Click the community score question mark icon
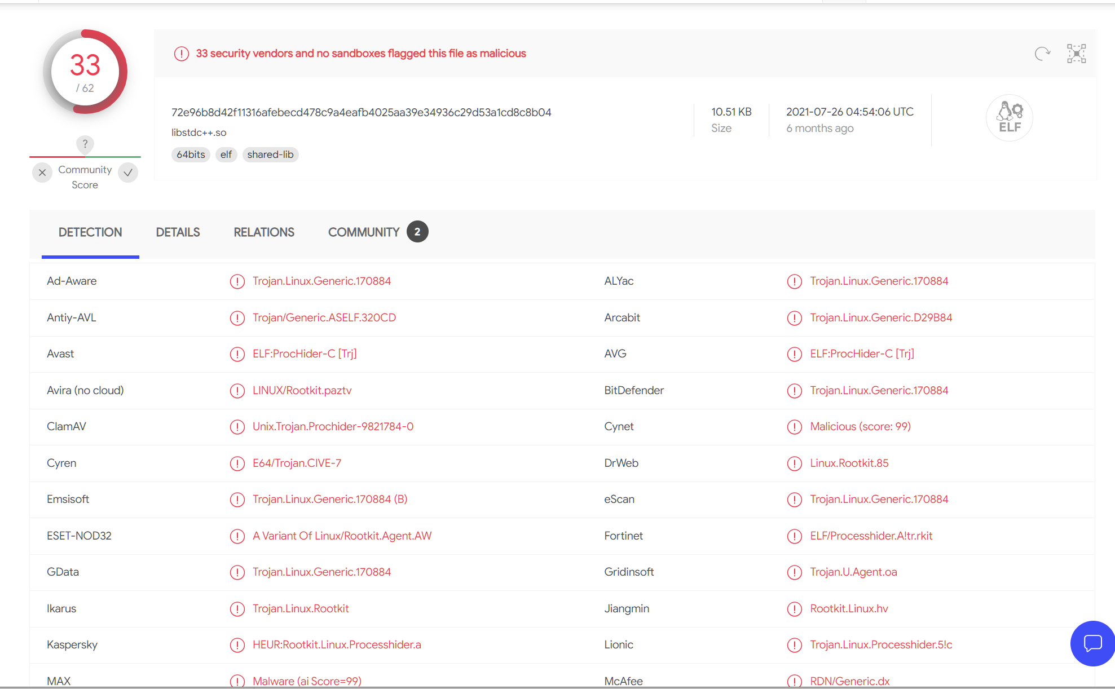Image resolution: width=1115 pixels, height=689 pixels. click(85, 144)
